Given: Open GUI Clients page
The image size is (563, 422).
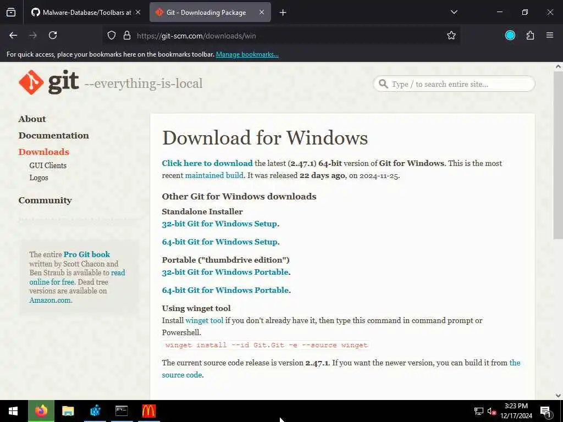Looking at the screenshot, I should (48, 166).
